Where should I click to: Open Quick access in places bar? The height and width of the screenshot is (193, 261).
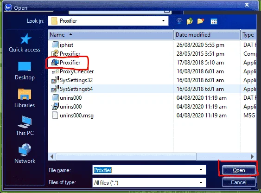tap(25, 43)
